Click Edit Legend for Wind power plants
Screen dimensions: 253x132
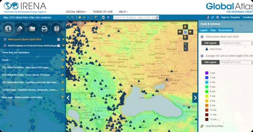tap(210, 43)
